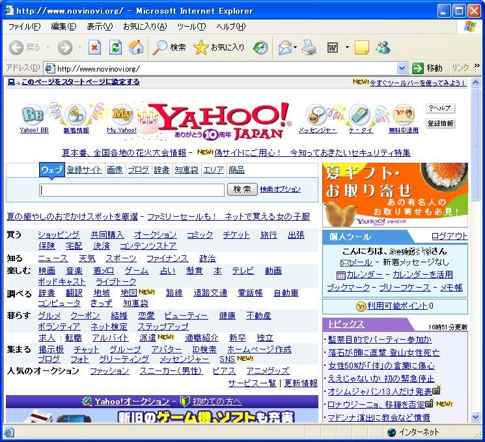The height and width of the screenshot is (442, 485).
Task: Open the ツール(T) menu
Action: (191, 27)
